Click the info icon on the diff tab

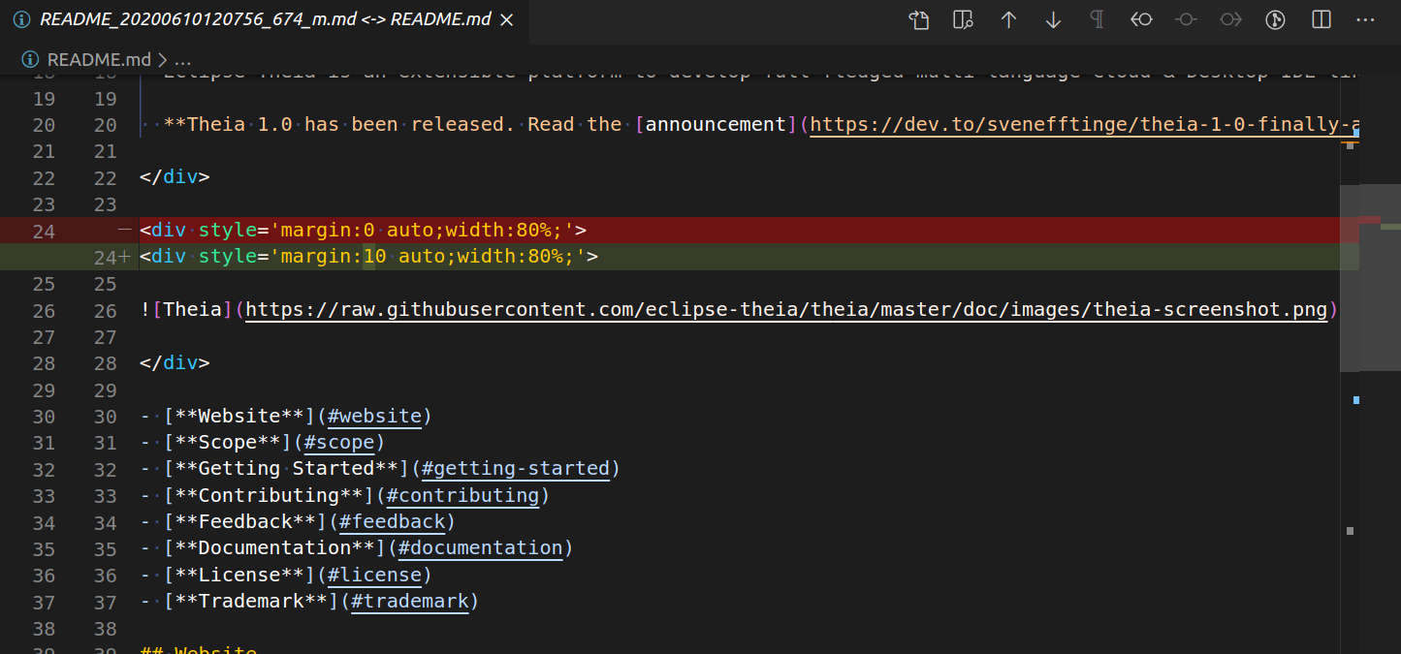point(21,19)
